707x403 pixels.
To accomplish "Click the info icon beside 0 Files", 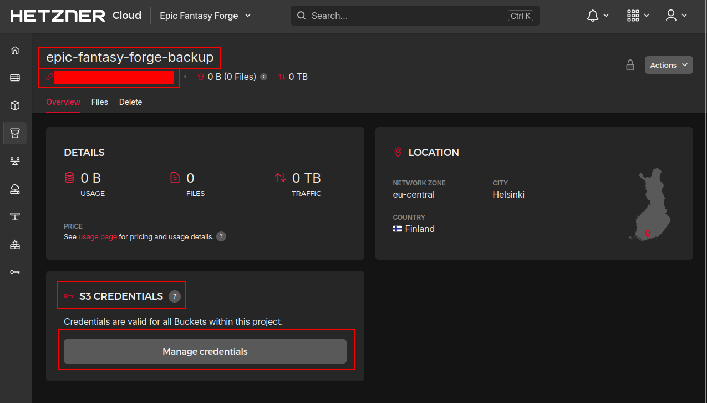I will tap(264, 77).
